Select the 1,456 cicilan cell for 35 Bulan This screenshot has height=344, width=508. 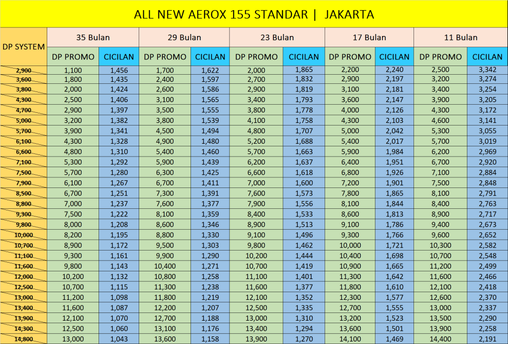click(118, 70)
